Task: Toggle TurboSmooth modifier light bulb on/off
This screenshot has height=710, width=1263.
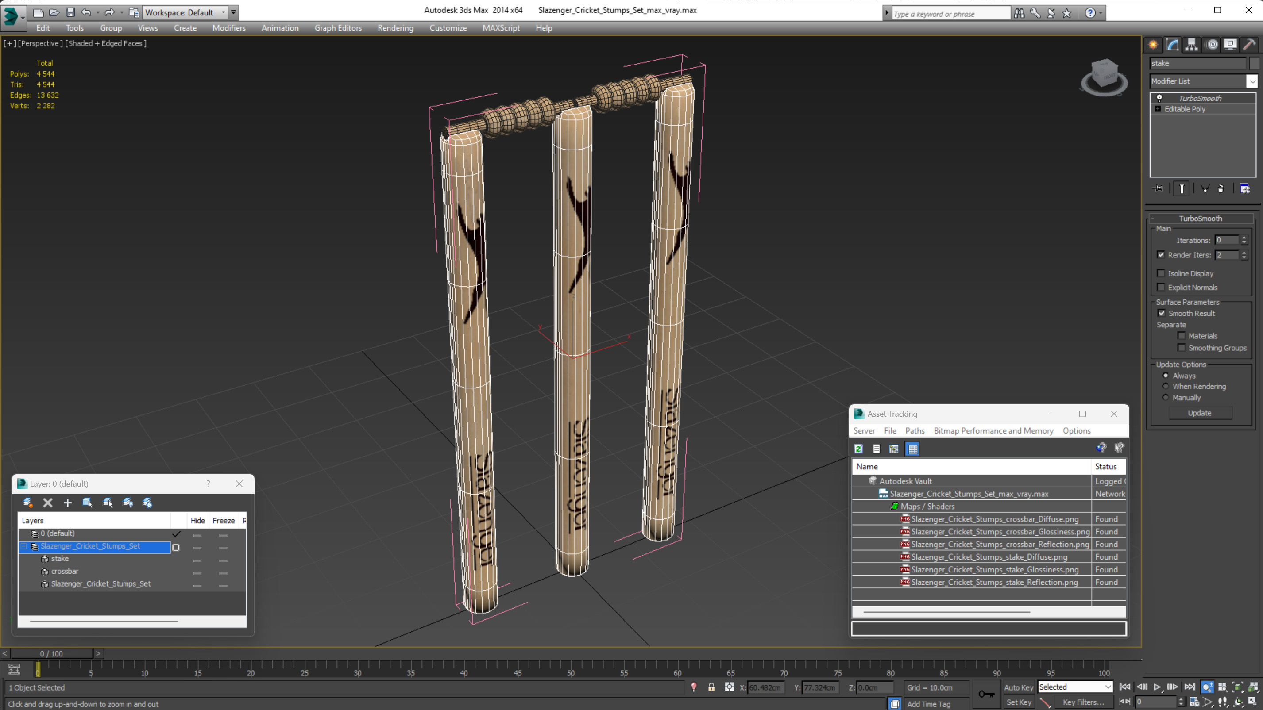Action: point(1159,98)
